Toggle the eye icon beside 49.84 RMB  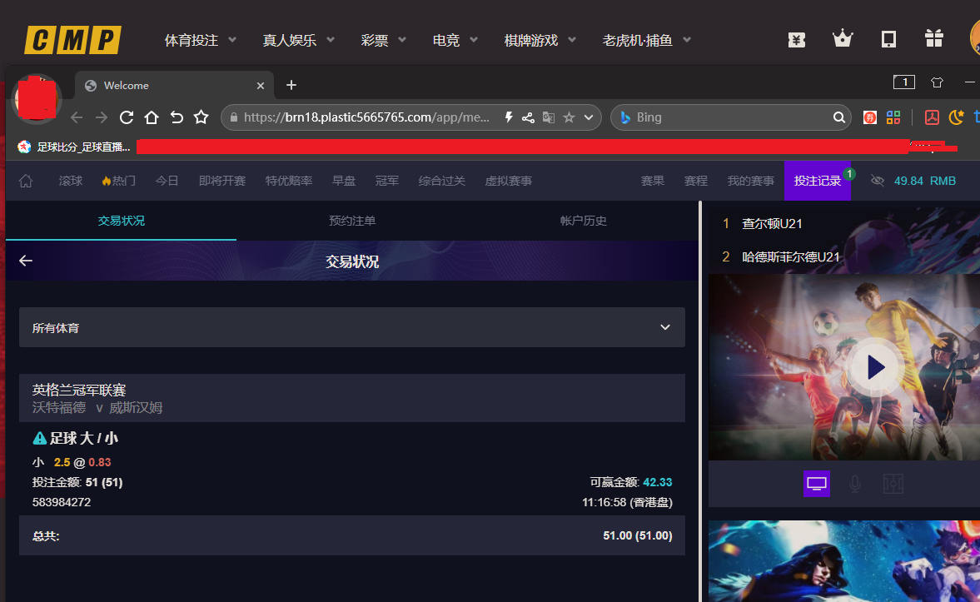[x=877, y=181]
